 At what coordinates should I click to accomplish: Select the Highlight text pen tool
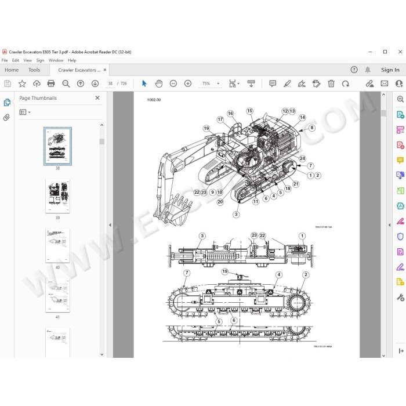287,84
